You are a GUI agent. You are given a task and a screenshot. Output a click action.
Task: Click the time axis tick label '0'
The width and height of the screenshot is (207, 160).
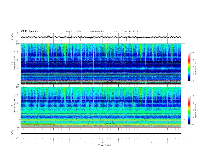(x=21, y=142)
